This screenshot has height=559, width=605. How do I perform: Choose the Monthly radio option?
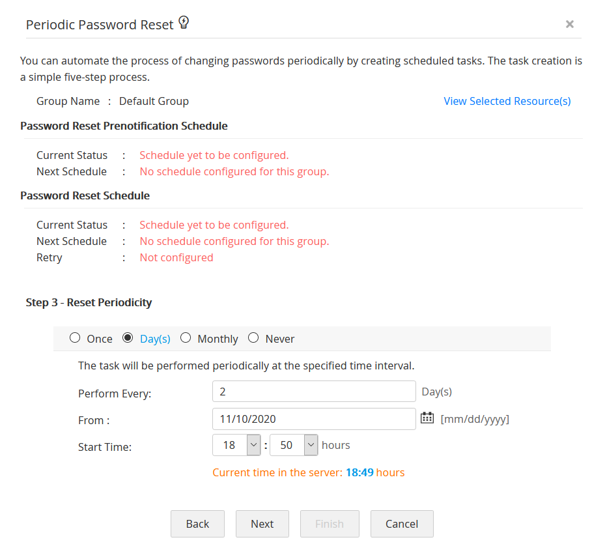click(186, 338)
